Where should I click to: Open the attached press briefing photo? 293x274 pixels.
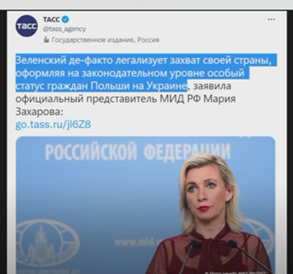click(x=145, y=205)
